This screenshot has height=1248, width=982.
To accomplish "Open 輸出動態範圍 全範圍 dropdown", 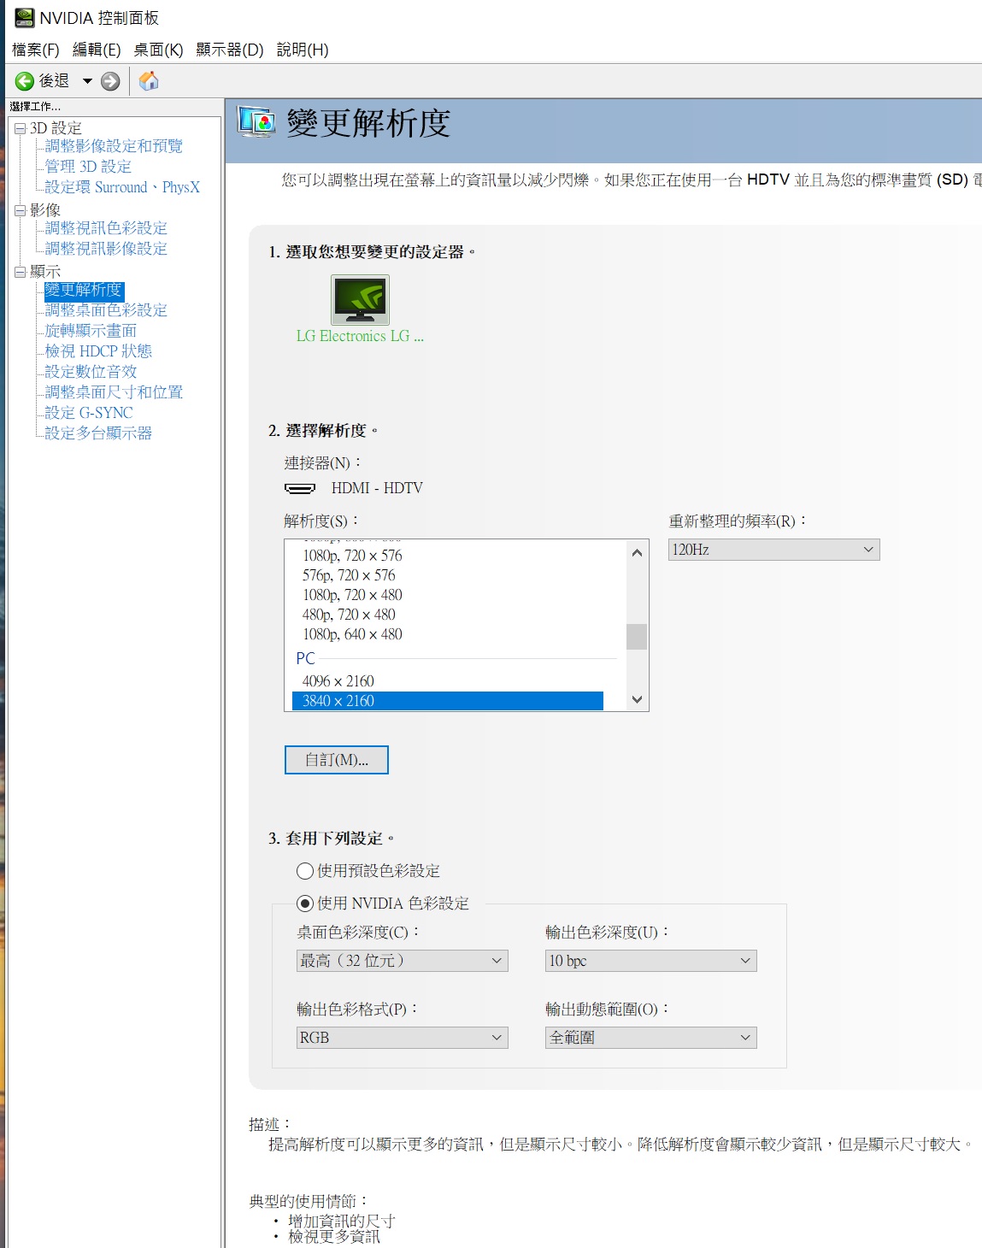I will 650,1038.
